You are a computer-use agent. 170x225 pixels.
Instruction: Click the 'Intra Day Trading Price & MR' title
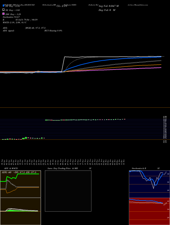coord(63,168)
